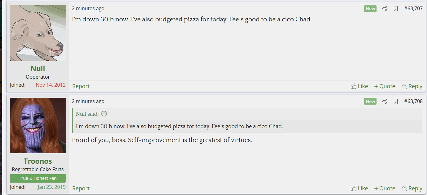Click the True & Honest Fan badge

point(38,178)
